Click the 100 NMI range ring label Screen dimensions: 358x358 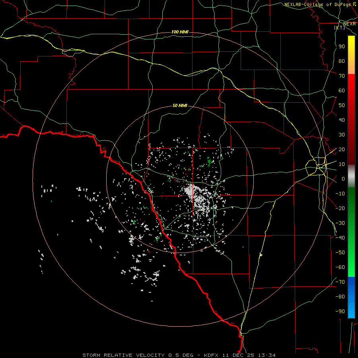click(x=180, y=32)
